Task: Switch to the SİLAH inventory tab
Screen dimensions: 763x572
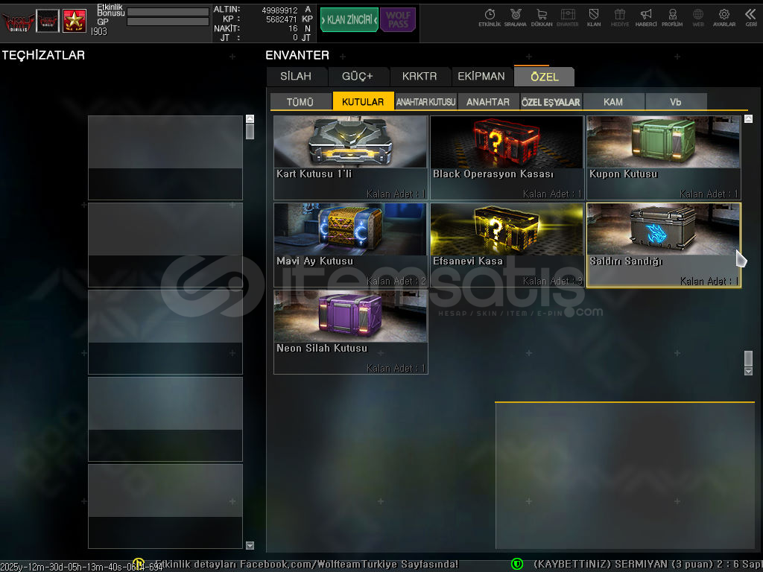Action: (x=296, y=77)
